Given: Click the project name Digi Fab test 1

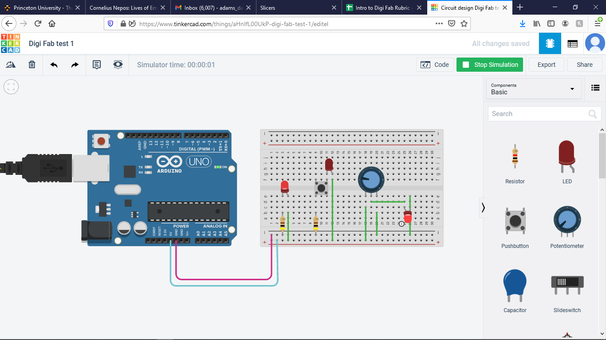Looking at the screenshot, I should click(x=51, y=43).
